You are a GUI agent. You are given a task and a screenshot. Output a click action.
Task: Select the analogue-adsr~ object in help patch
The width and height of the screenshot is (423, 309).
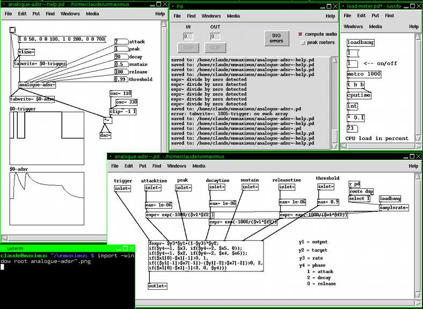[37, 85]
